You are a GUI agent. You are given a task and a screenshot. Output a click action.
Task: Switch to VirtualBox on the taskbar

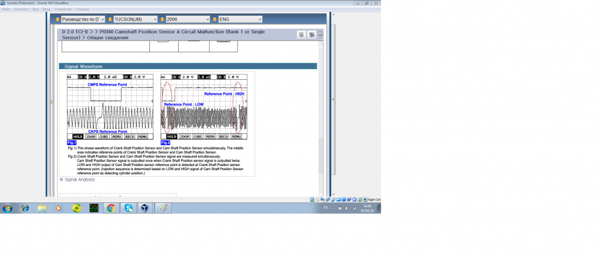tap(146, 208)
